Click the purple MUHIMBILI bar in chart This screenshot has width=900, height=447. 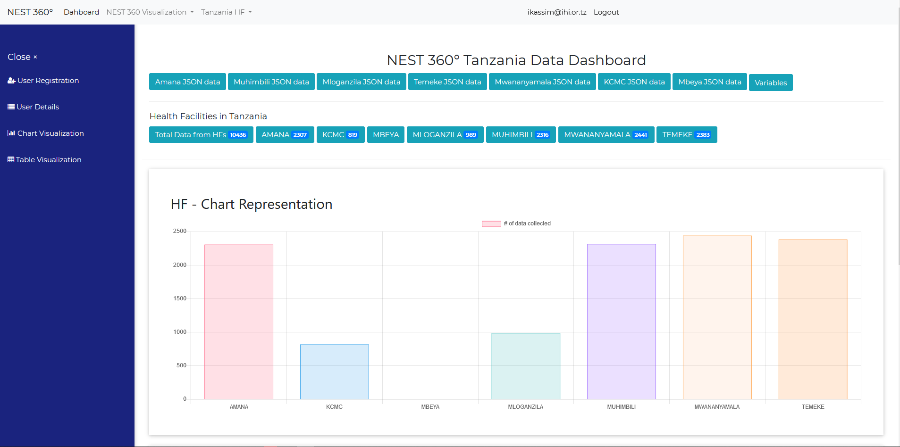pyautogui.click(x=622, y=322)
